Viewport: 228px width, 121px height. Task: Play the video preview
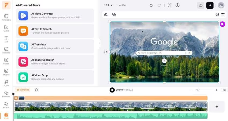(112, 90)
